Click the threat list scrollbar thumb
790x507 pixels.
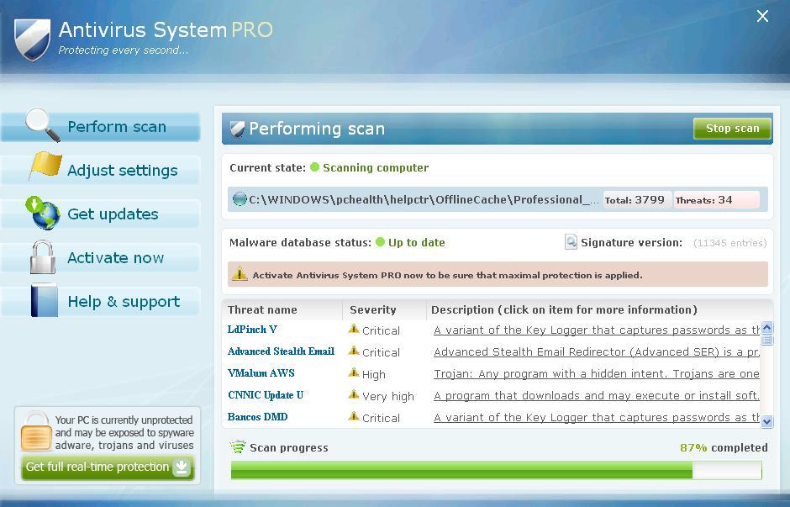point(766,340)
